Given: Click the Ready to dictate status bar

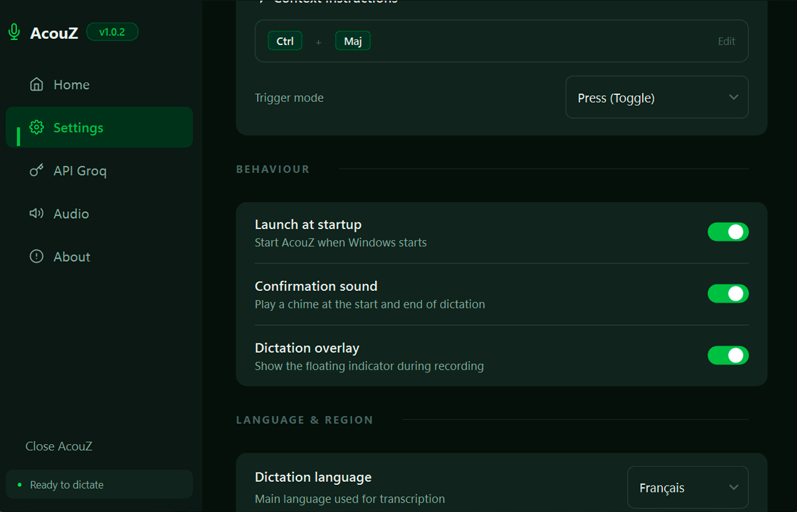Looking at the screenshot, I should point(99,485).
